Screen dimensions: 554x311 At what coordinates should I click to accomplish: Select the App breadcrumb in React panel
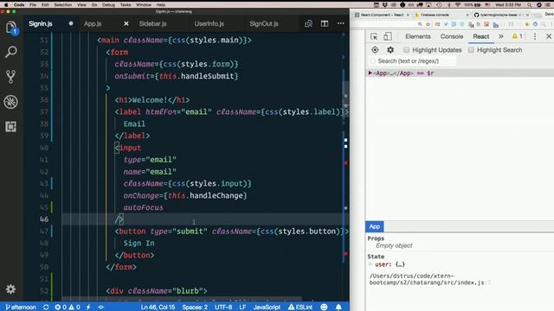coord(375,226)
